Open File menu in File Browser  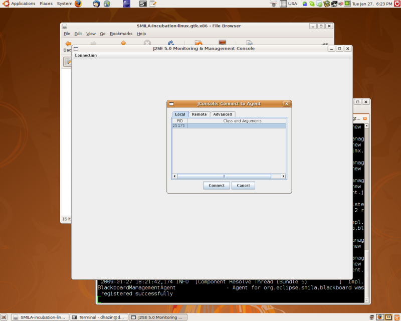pos(67,34)
